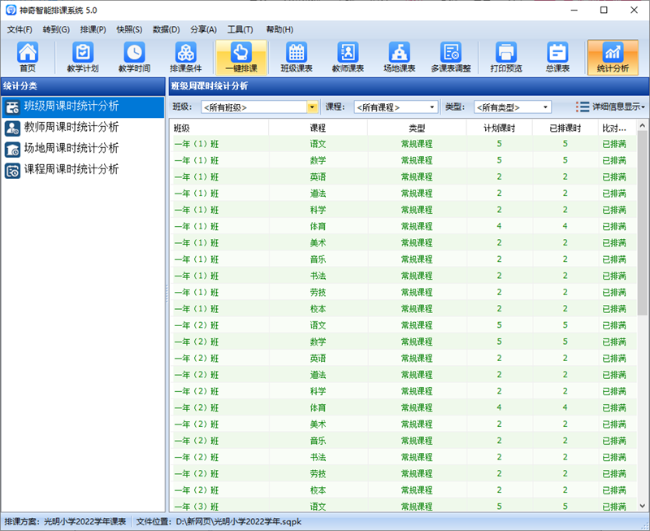Open 教学计划 teaching plan icon
The height and width of the screenshot is (531, 650).
click(x=83, y=57)
